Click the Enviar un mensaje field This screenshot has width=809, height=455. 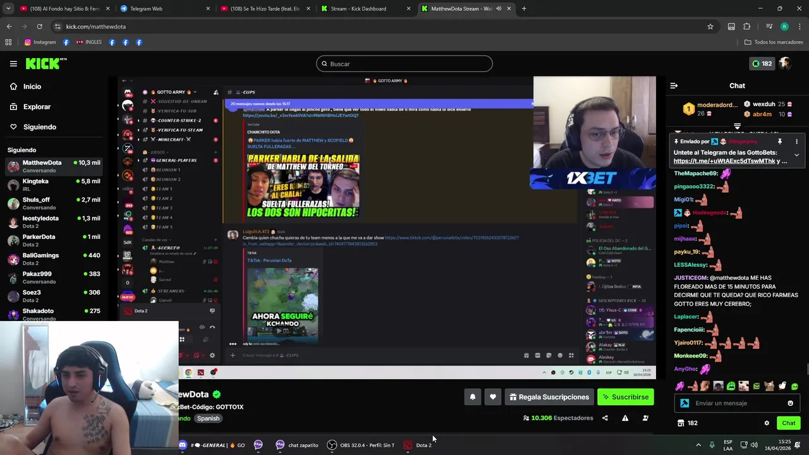click(x=738, y=403)
